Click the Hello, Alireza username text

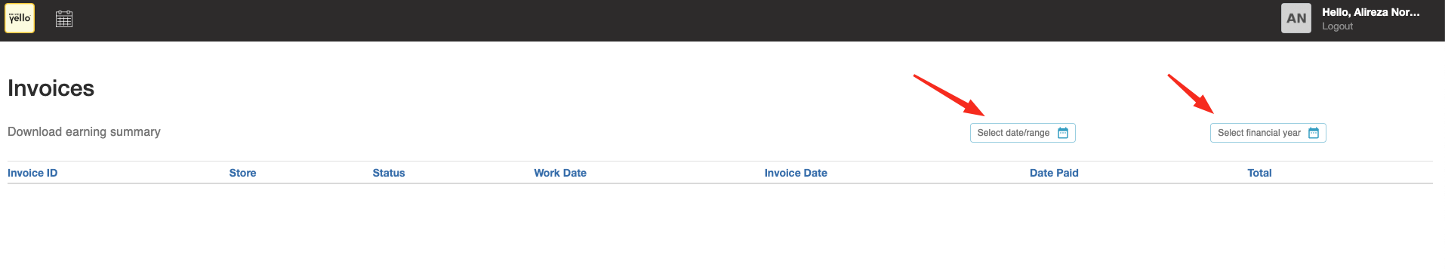click(1371, 12)
